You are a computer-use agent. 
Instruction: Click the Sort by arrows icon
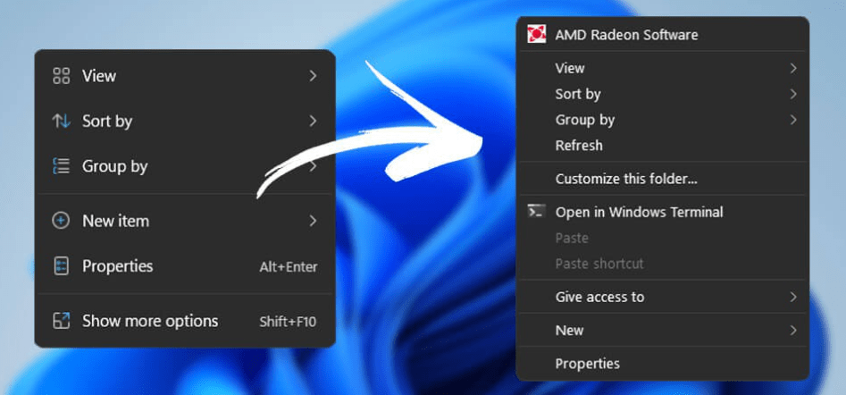(x=62, y=122)
